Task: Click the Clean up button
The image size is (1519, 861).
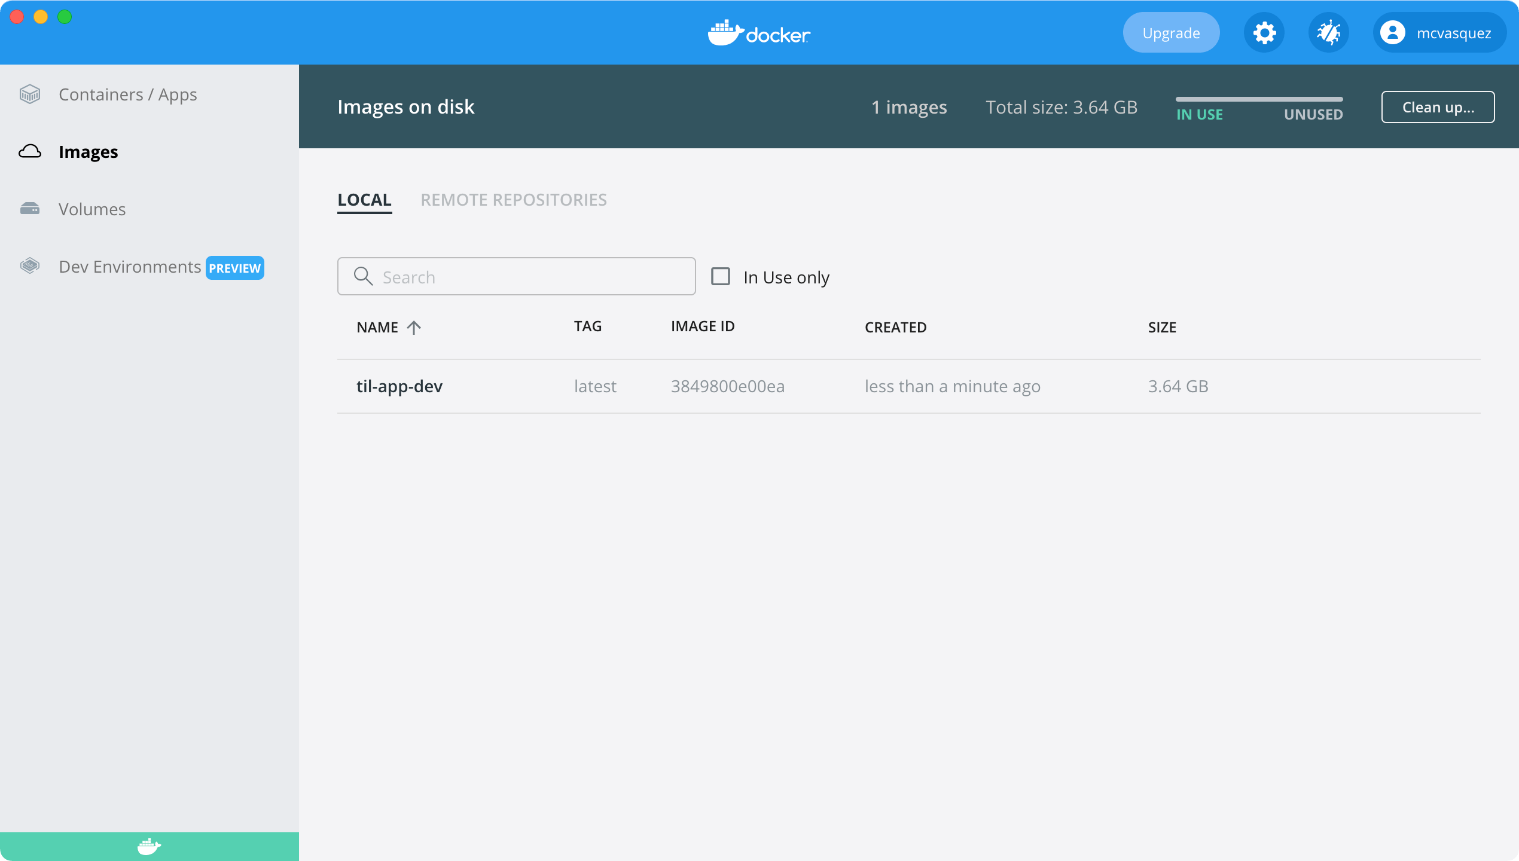Action: (1438, 106)
